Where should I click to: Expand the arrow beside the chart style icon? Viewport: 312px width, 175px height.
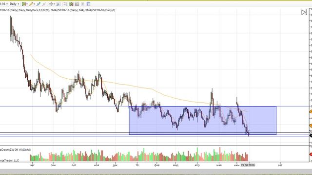[x=27, y=4]
